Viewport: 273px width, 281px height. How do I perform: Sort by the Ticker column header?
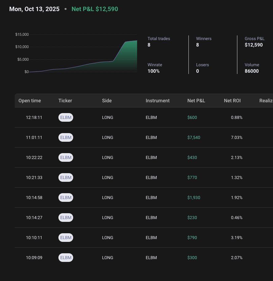(65, 101)
